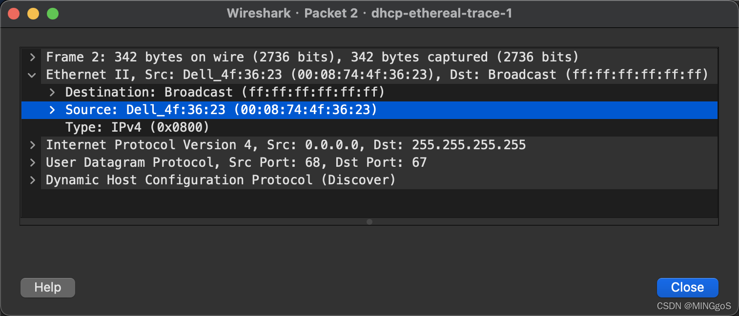Select the DHCP (Discover) line text
Viewport: 739px width, 316px height.
coord(221,180)
